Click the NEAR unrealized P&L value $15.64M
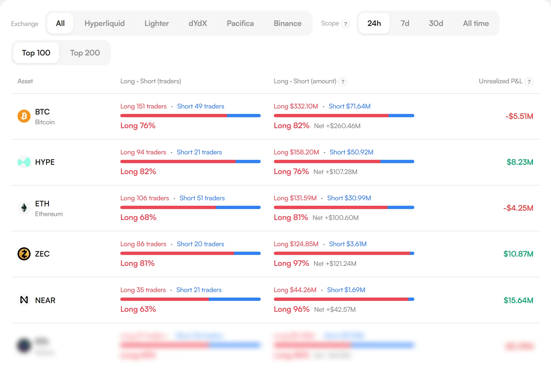Image resolution: width=551 pixels, height=382 pixels. pos(518,300)
